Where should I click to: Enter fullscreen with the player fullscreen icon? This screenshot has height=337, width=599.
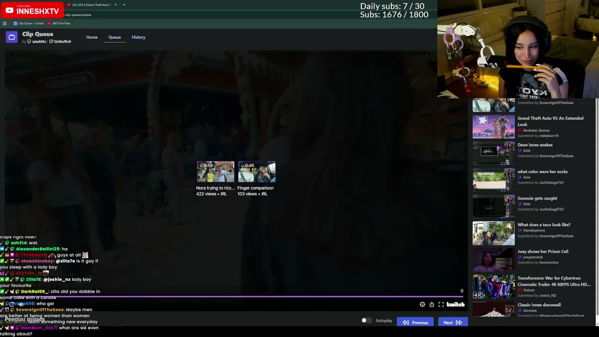click(441, 305)
